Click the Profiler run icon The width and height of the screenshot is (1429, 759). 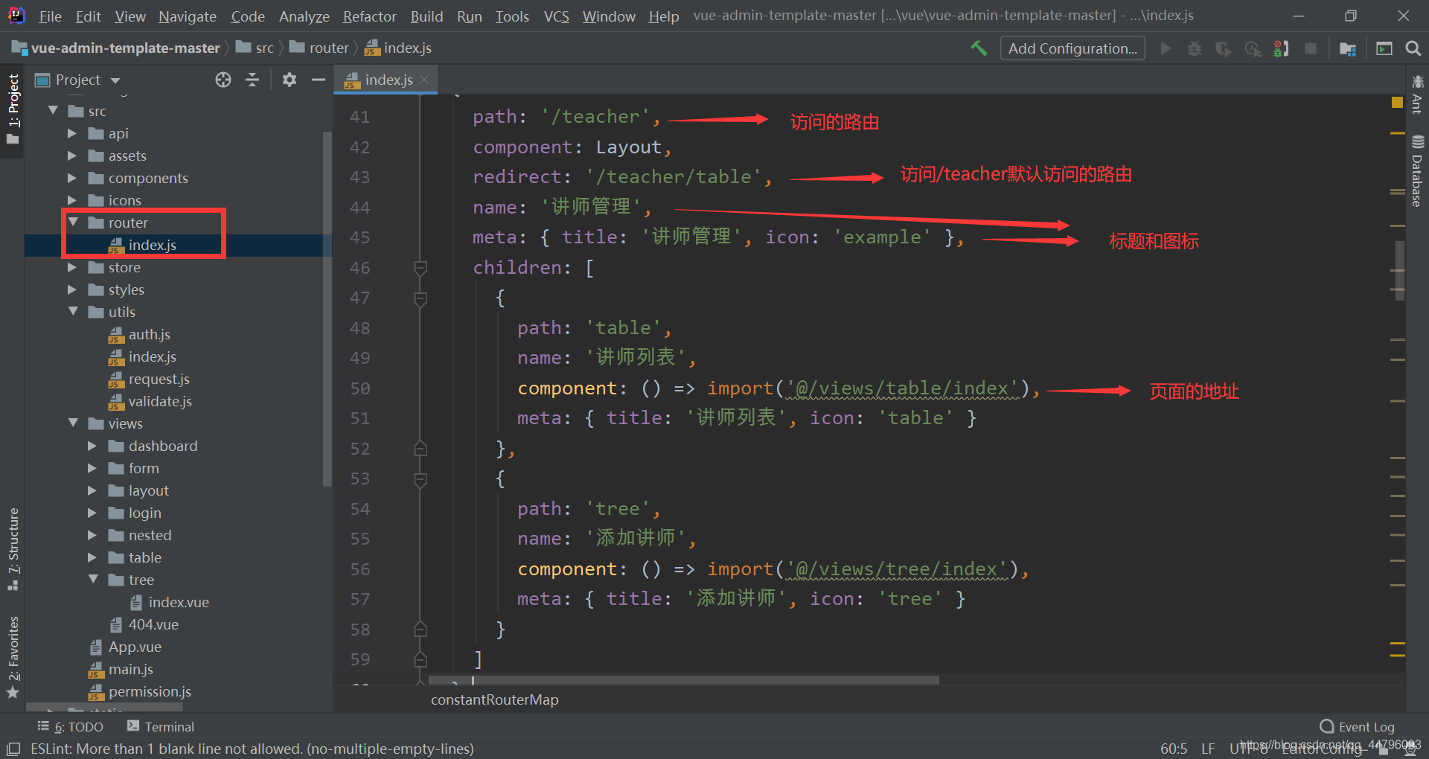[1253, 48]
